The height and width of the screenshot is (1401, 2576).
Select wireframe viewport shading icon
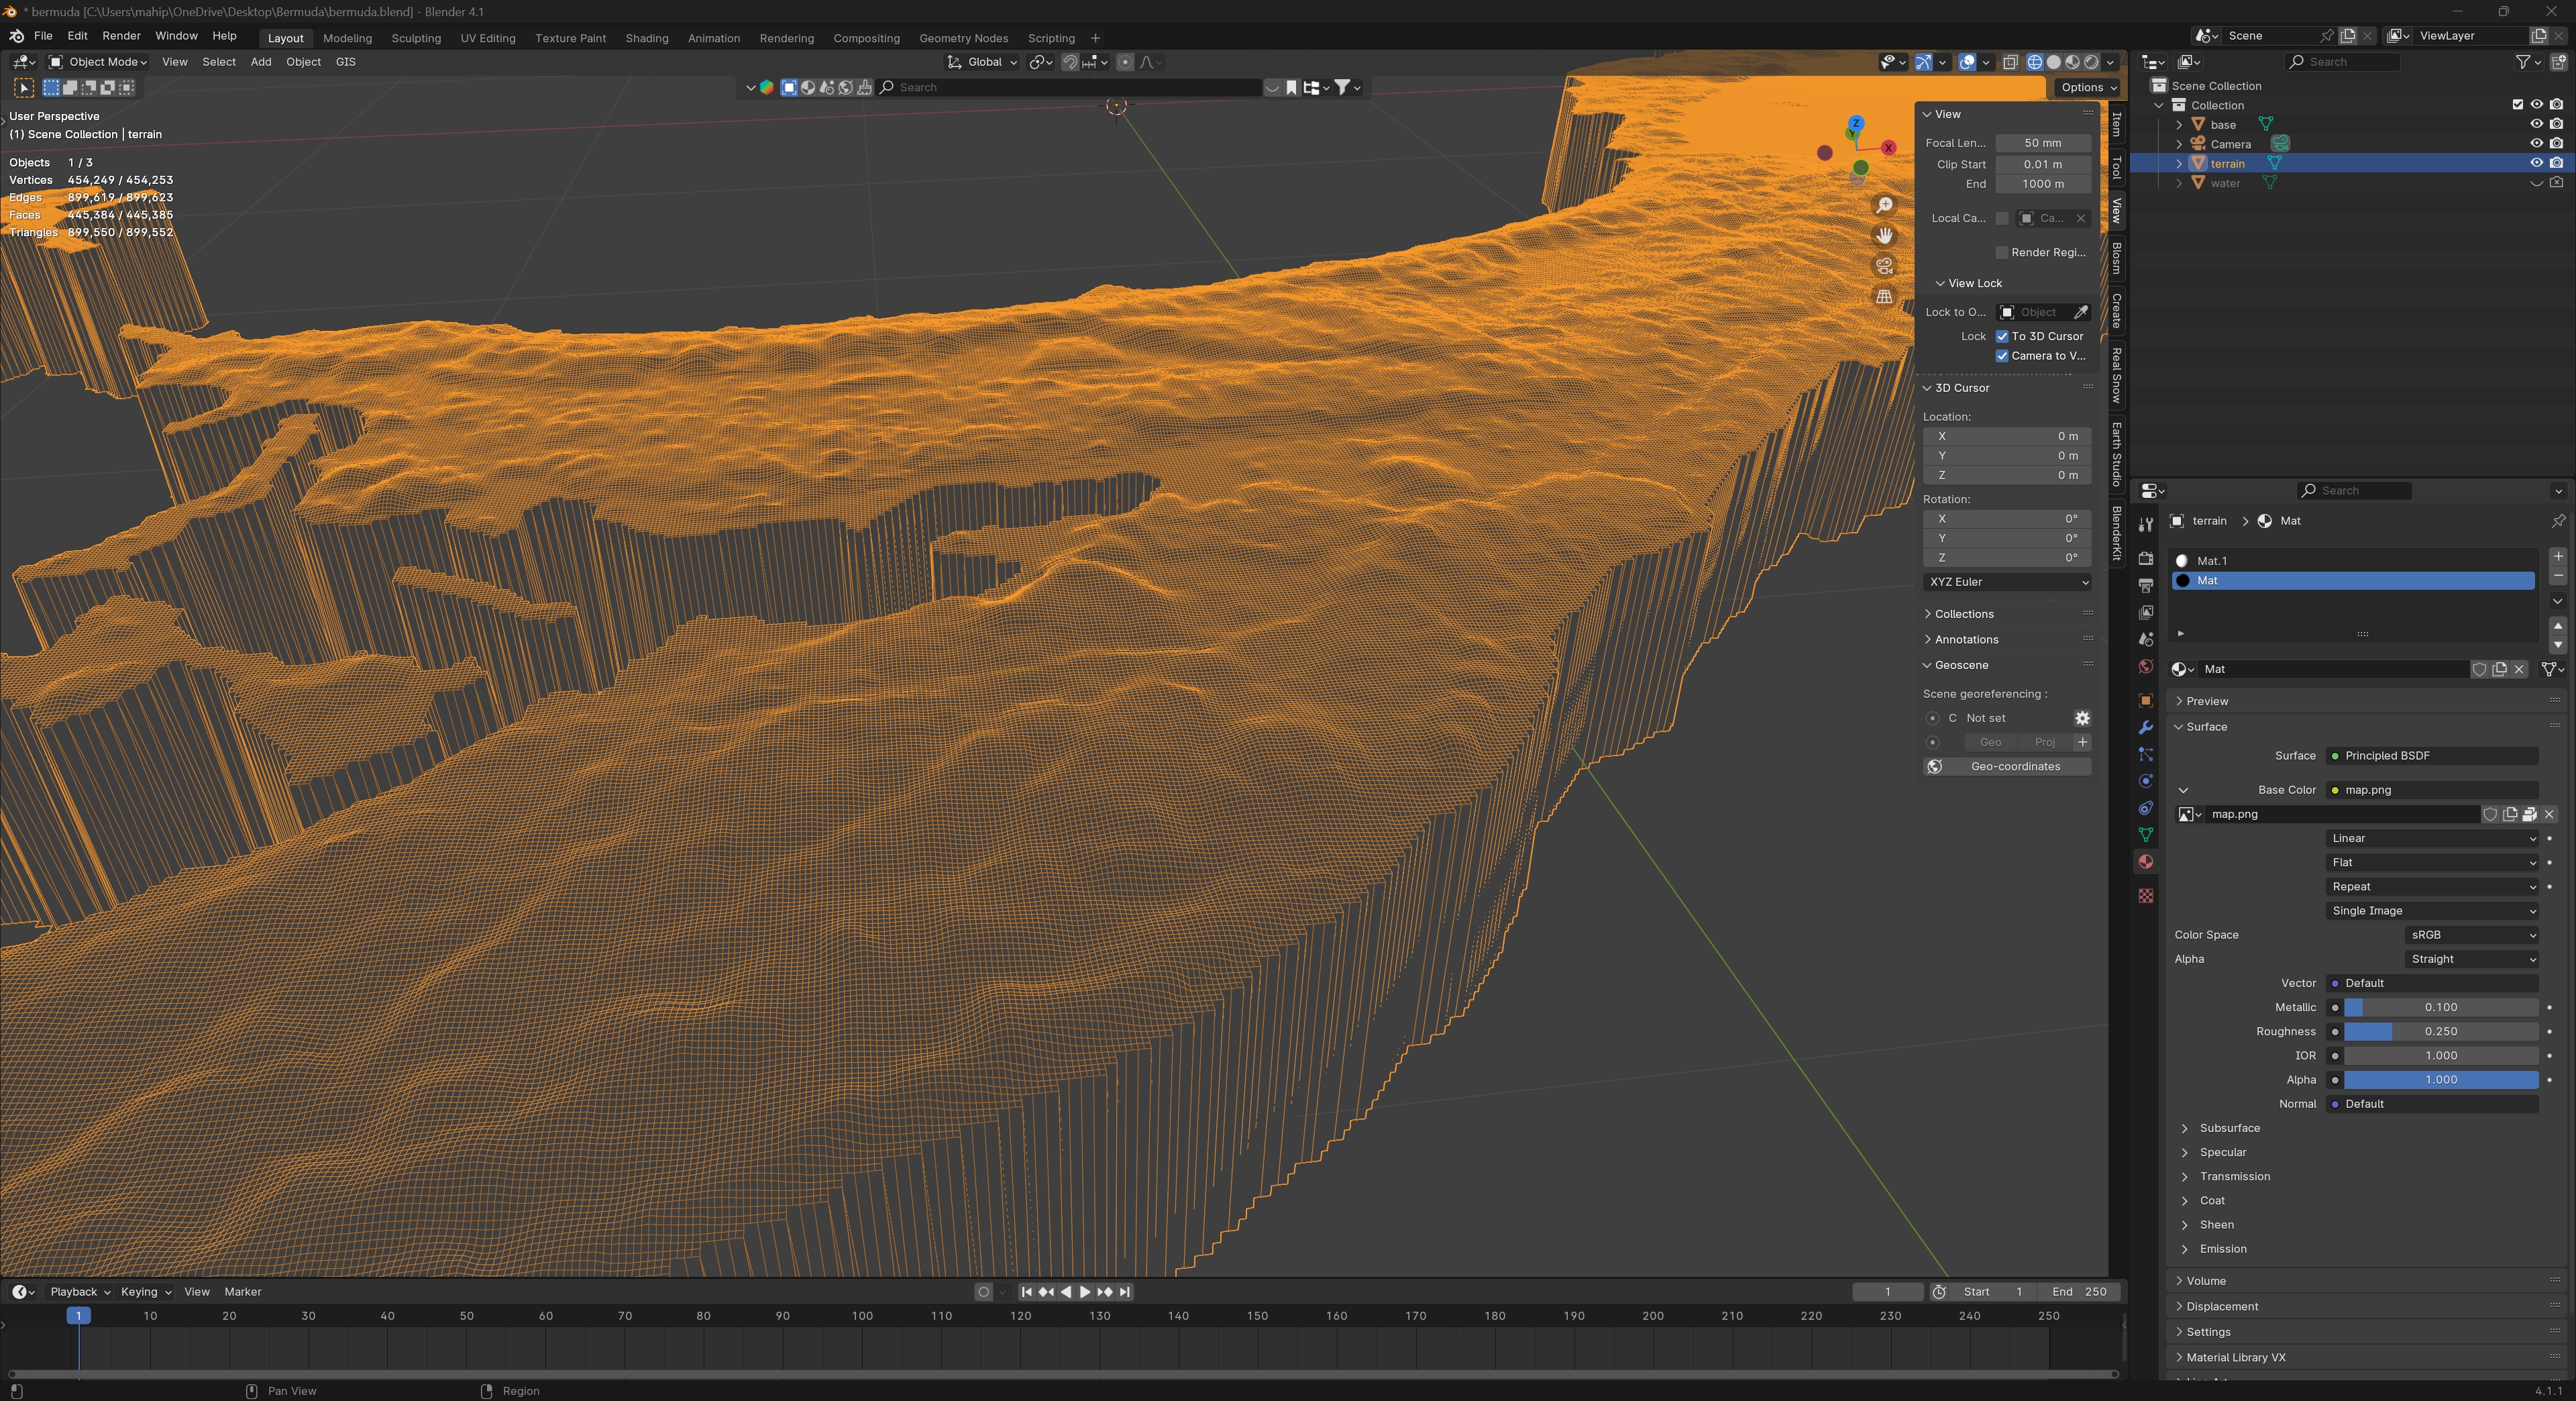(x=2034, y=62)
